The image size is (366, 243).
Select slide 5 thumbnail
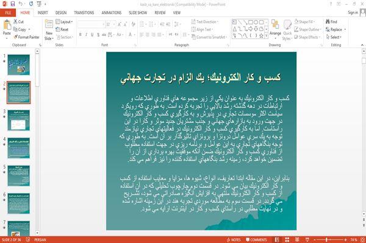(x=19, y=175)
